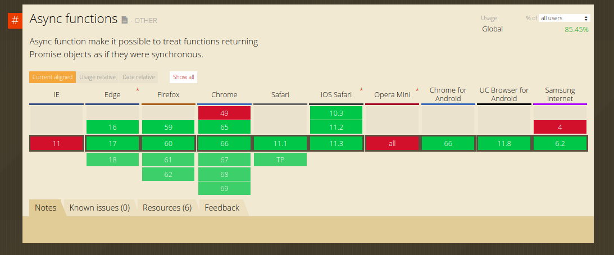
Task: Select the red IE 11 version cell
Action: click(56, 144)
